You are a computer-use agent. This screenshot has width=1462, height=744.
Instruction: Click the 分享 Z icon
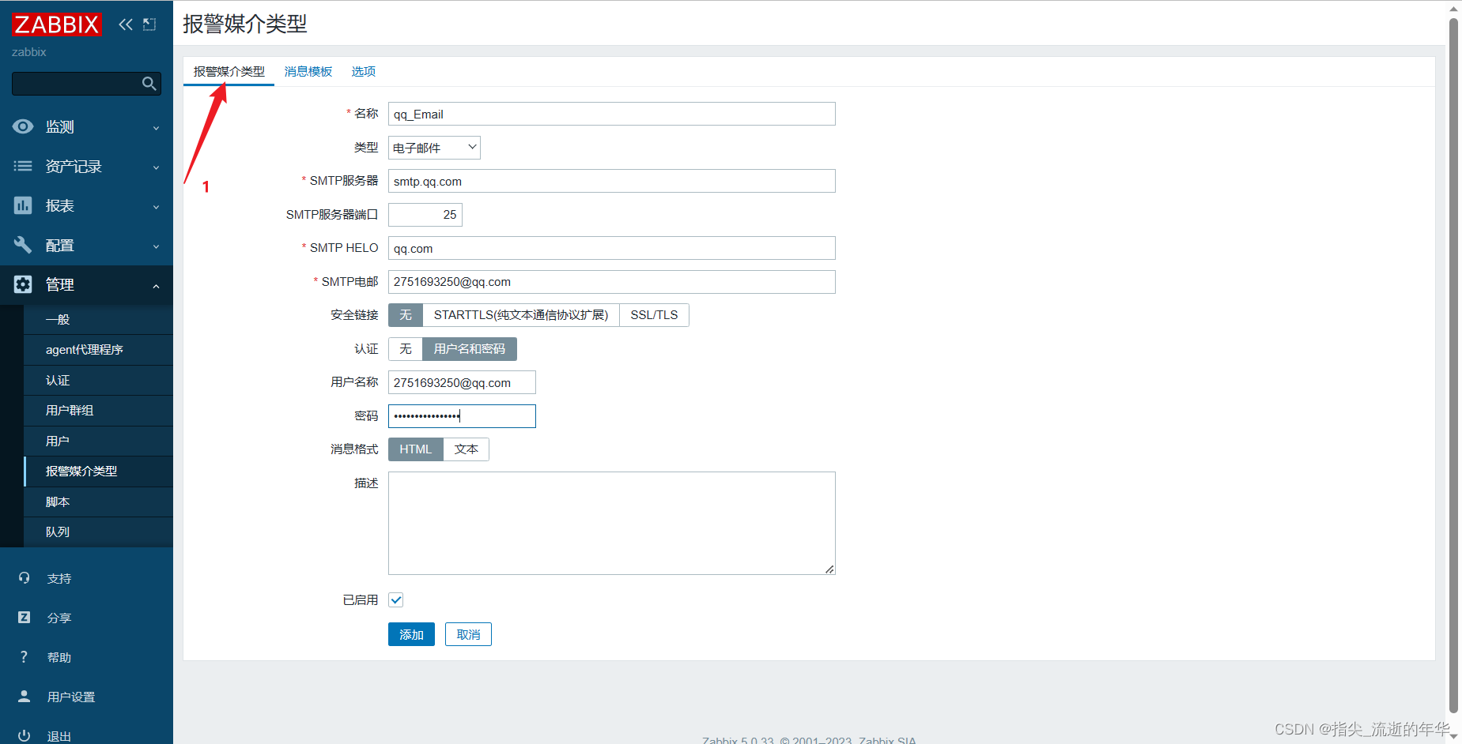point(25,618)
